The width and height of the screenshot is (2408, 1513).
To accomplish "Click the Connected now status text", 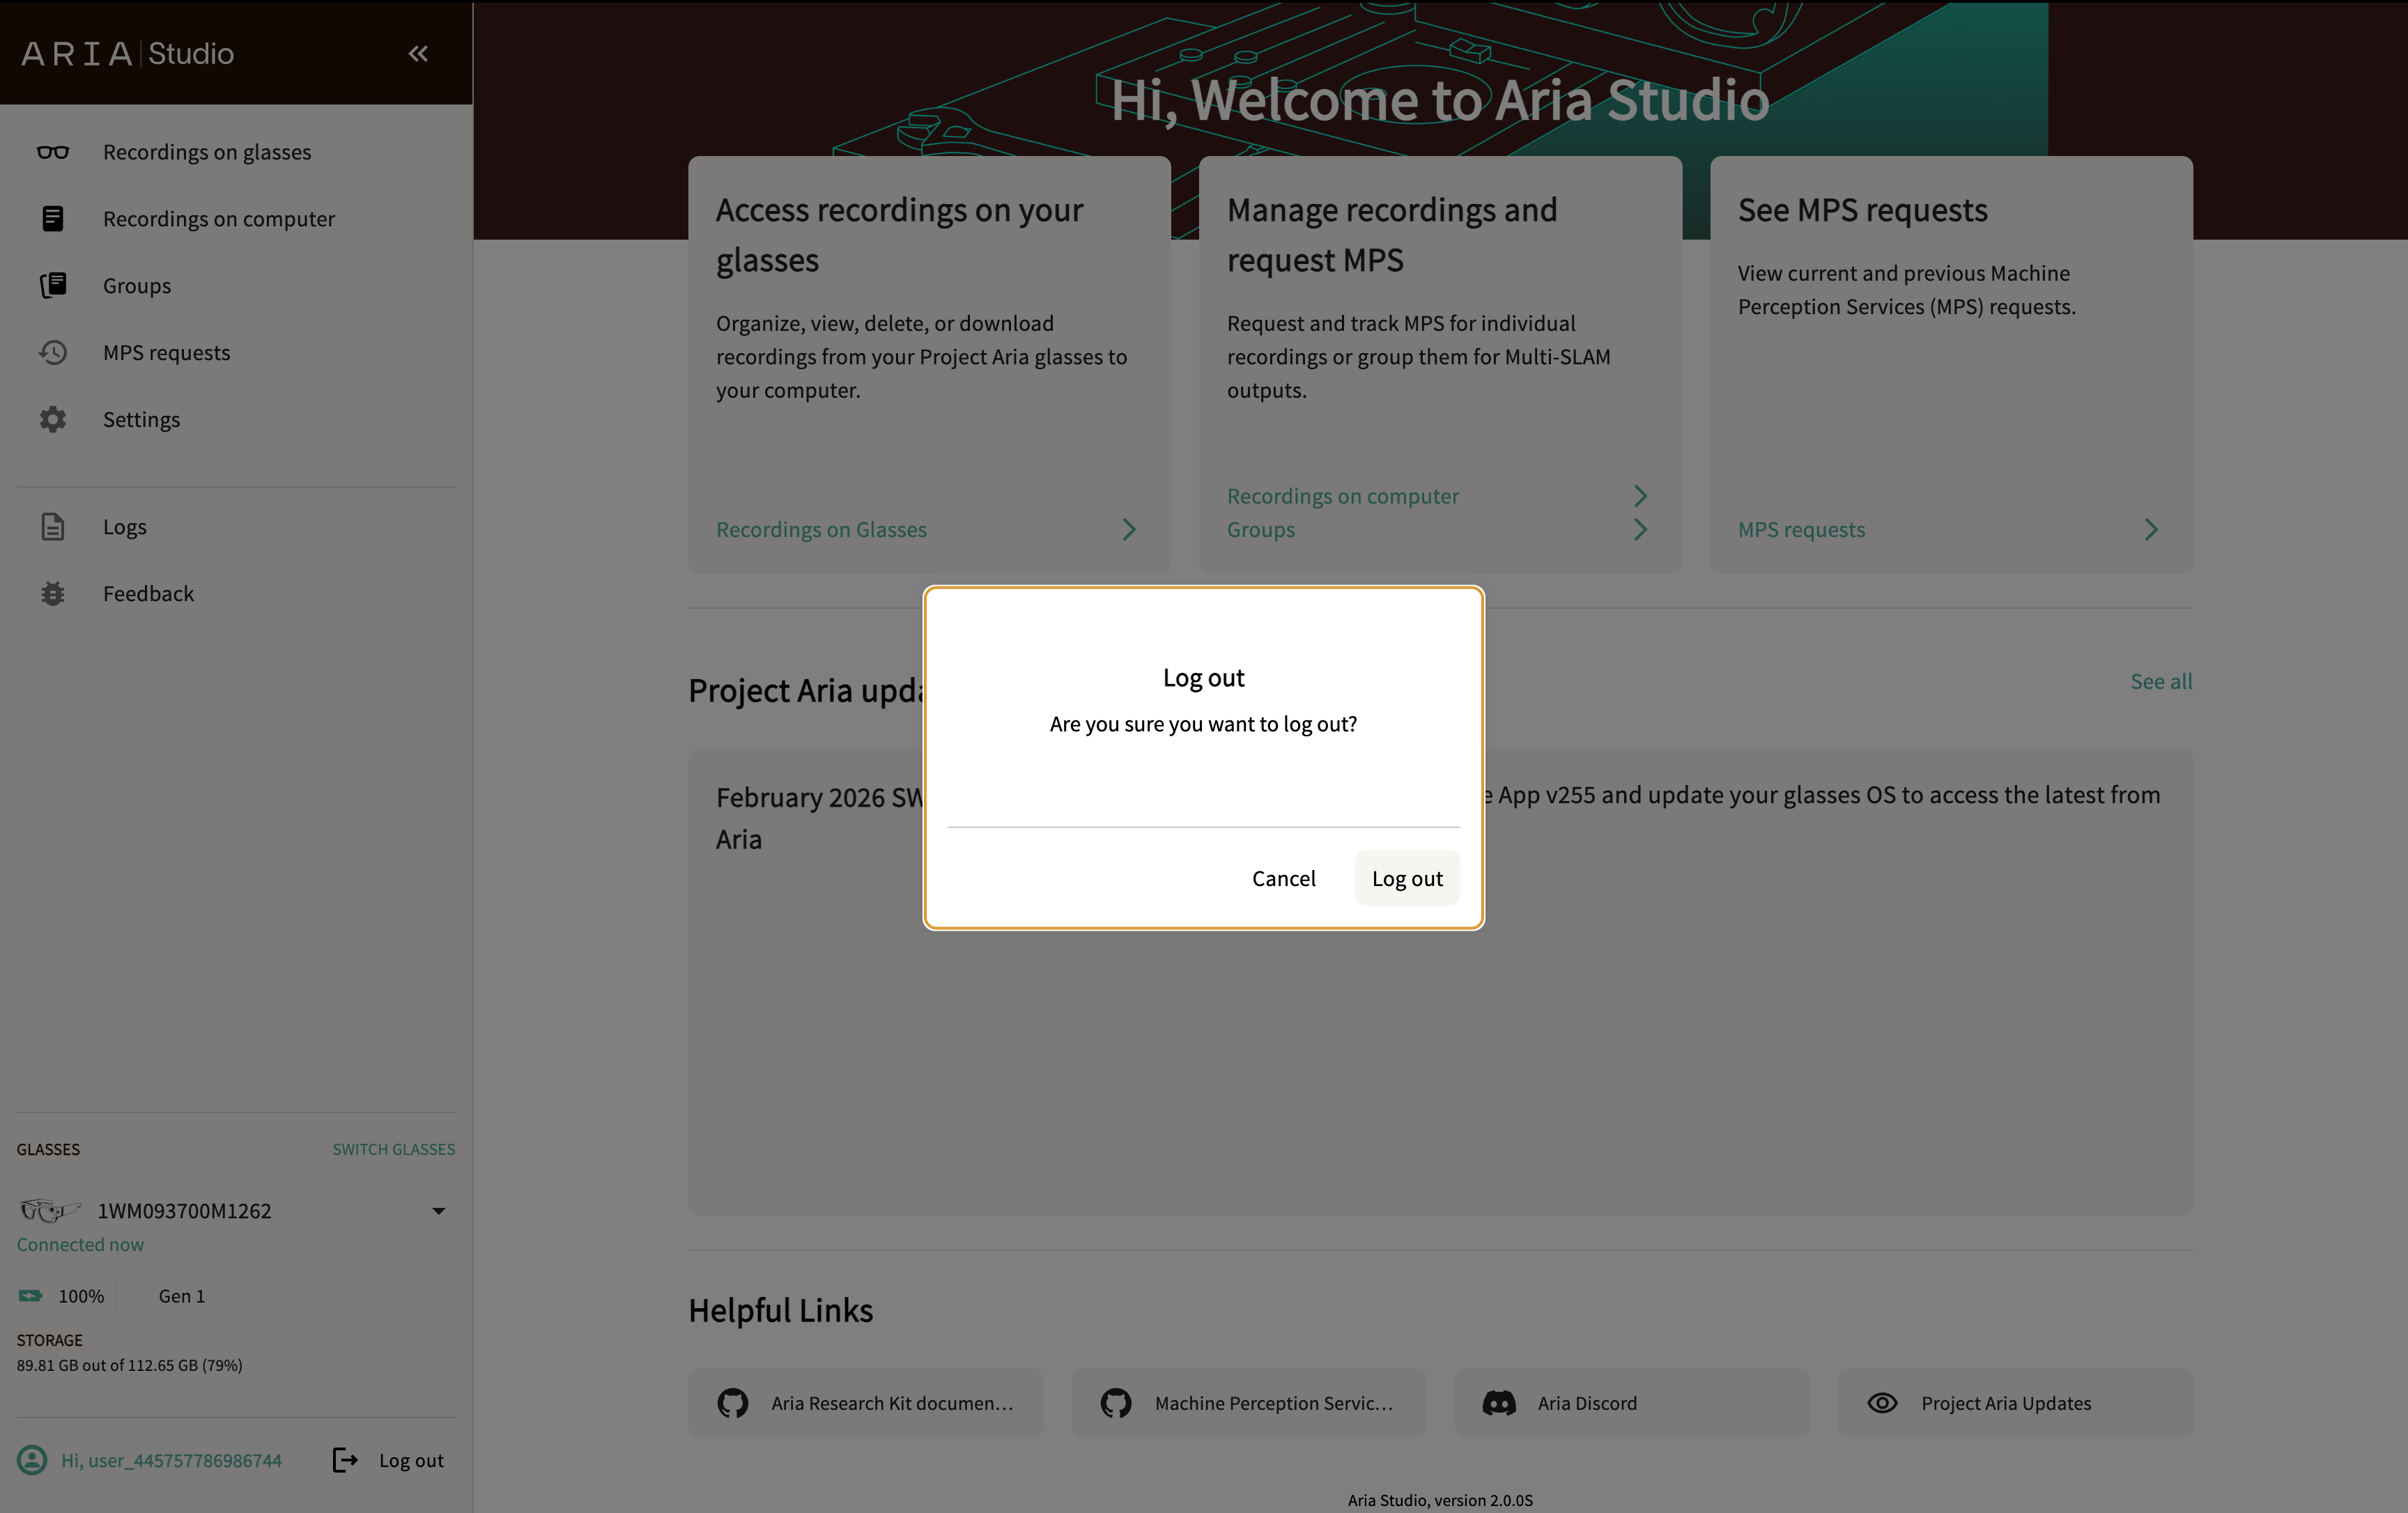I will [80, 1245].
